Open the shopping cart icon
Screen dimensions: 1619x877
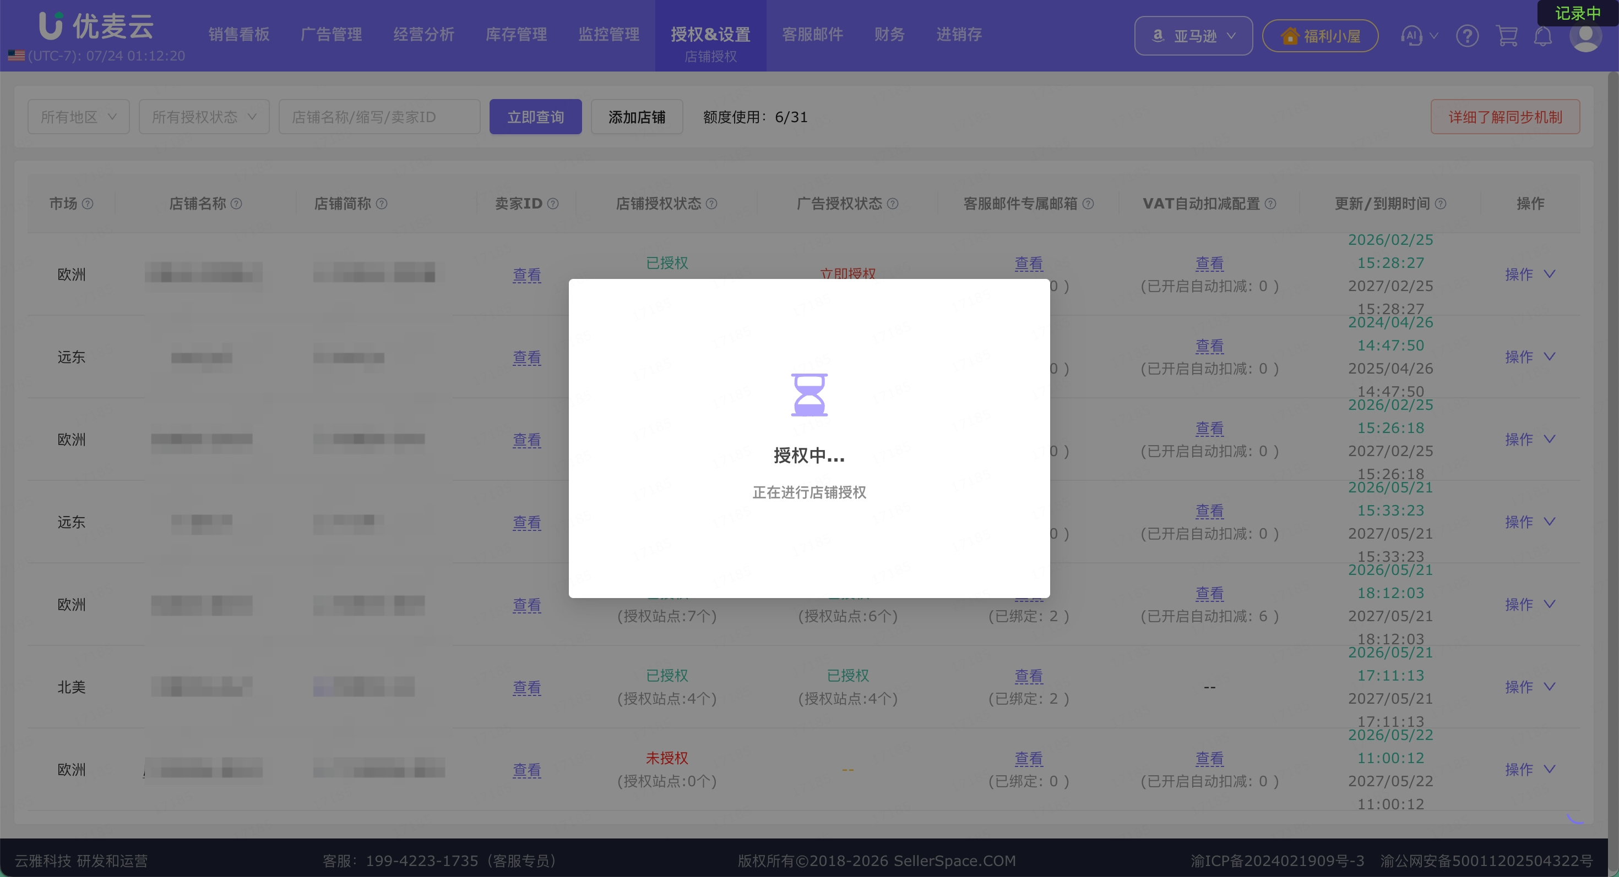pyautogui.click(x=1507, y=36)
